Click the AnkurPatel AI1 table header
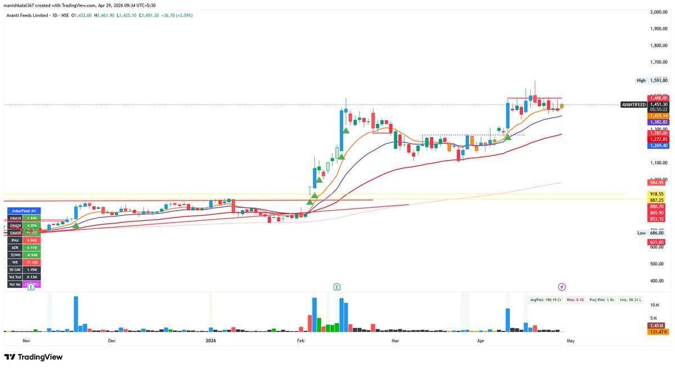The height and width of the screenshot is (368, 675). point(24,210)
